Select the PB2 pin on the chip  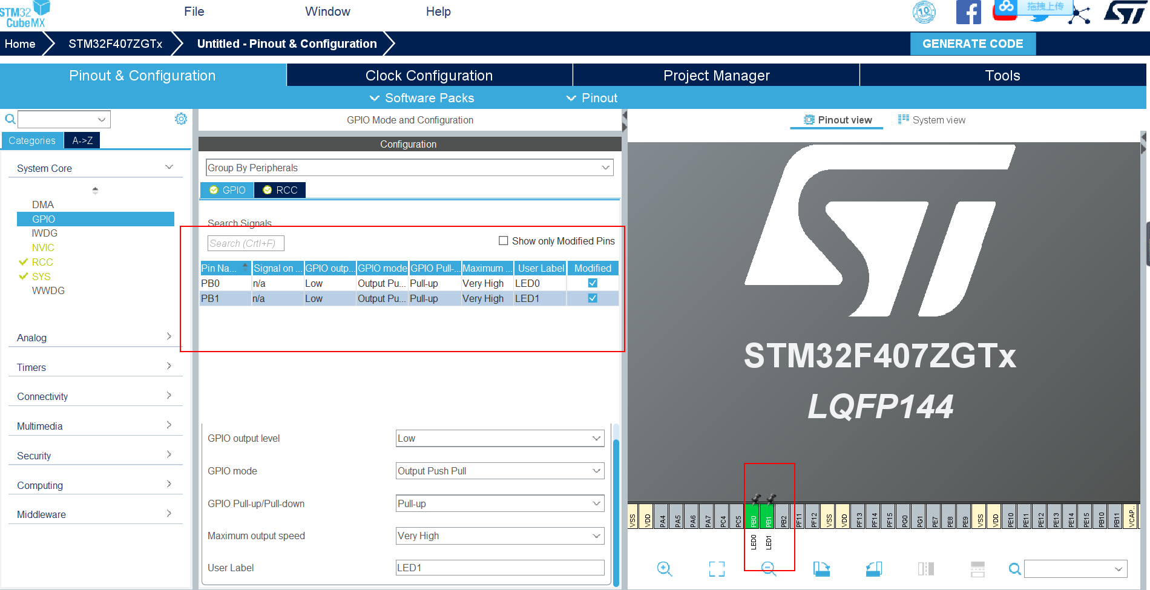tap(783, 517)
